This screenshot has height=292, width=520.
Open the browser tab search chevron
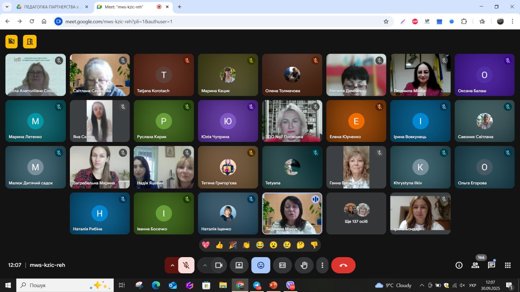[7, 7]
